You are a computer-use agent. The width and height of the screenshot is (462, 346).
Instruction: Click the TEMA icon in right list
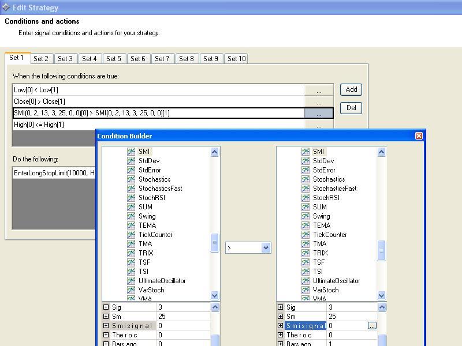click(305, 225)
